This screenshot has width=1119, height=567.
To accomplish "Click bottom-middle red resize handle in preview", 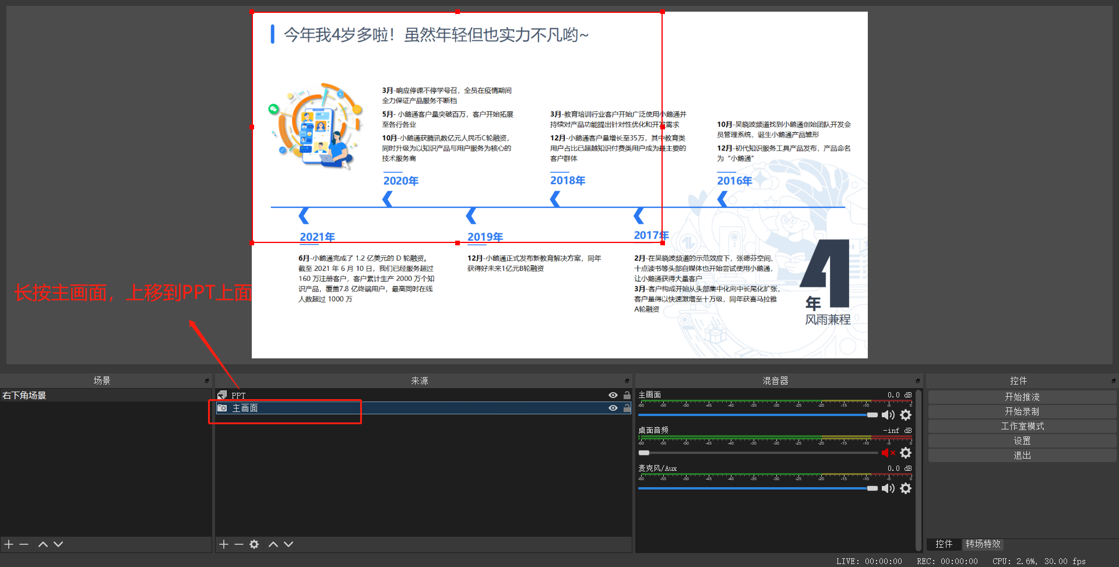I will coord(458,243).
